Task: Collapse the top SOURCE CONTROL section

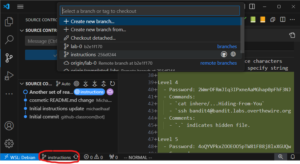Action: [22, 30]
